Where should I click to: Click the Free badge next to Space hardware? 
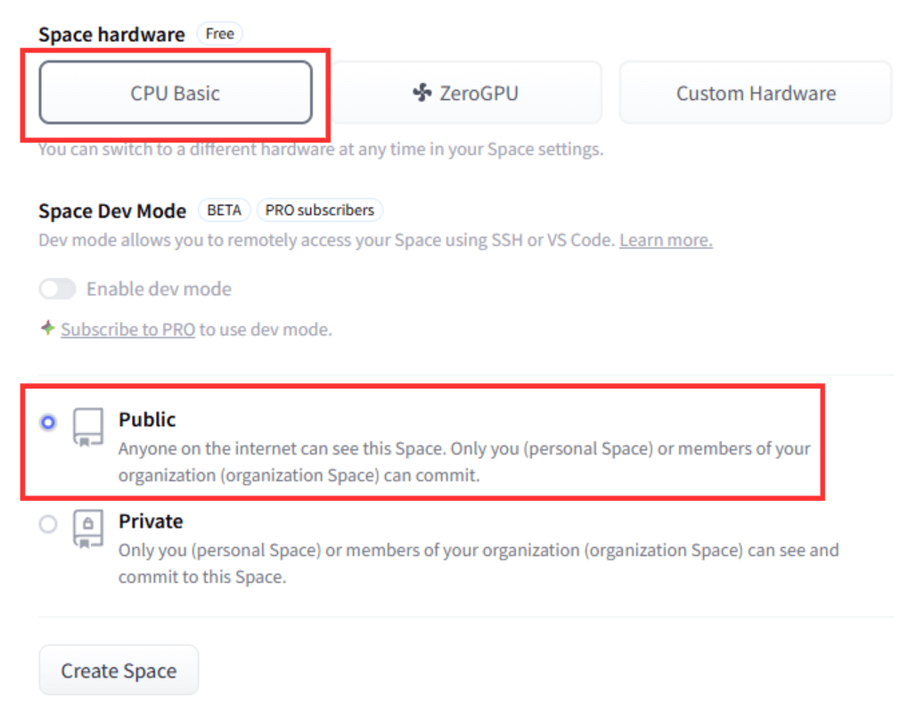[x=219, y=34]
